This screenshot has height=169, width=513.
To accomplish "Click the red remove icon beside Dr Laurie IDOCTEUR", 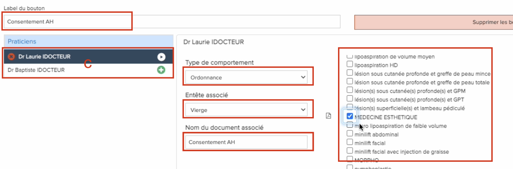I will click(11, 57).
